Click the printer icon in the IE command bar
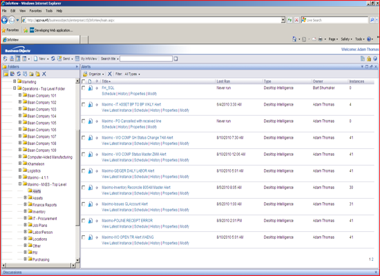The height and width of the screenshot is (276, 380). [320, 39]
